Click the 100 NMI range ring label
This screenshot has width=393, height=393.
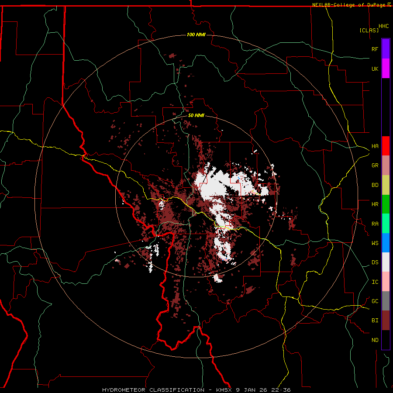tap(196, 34)
